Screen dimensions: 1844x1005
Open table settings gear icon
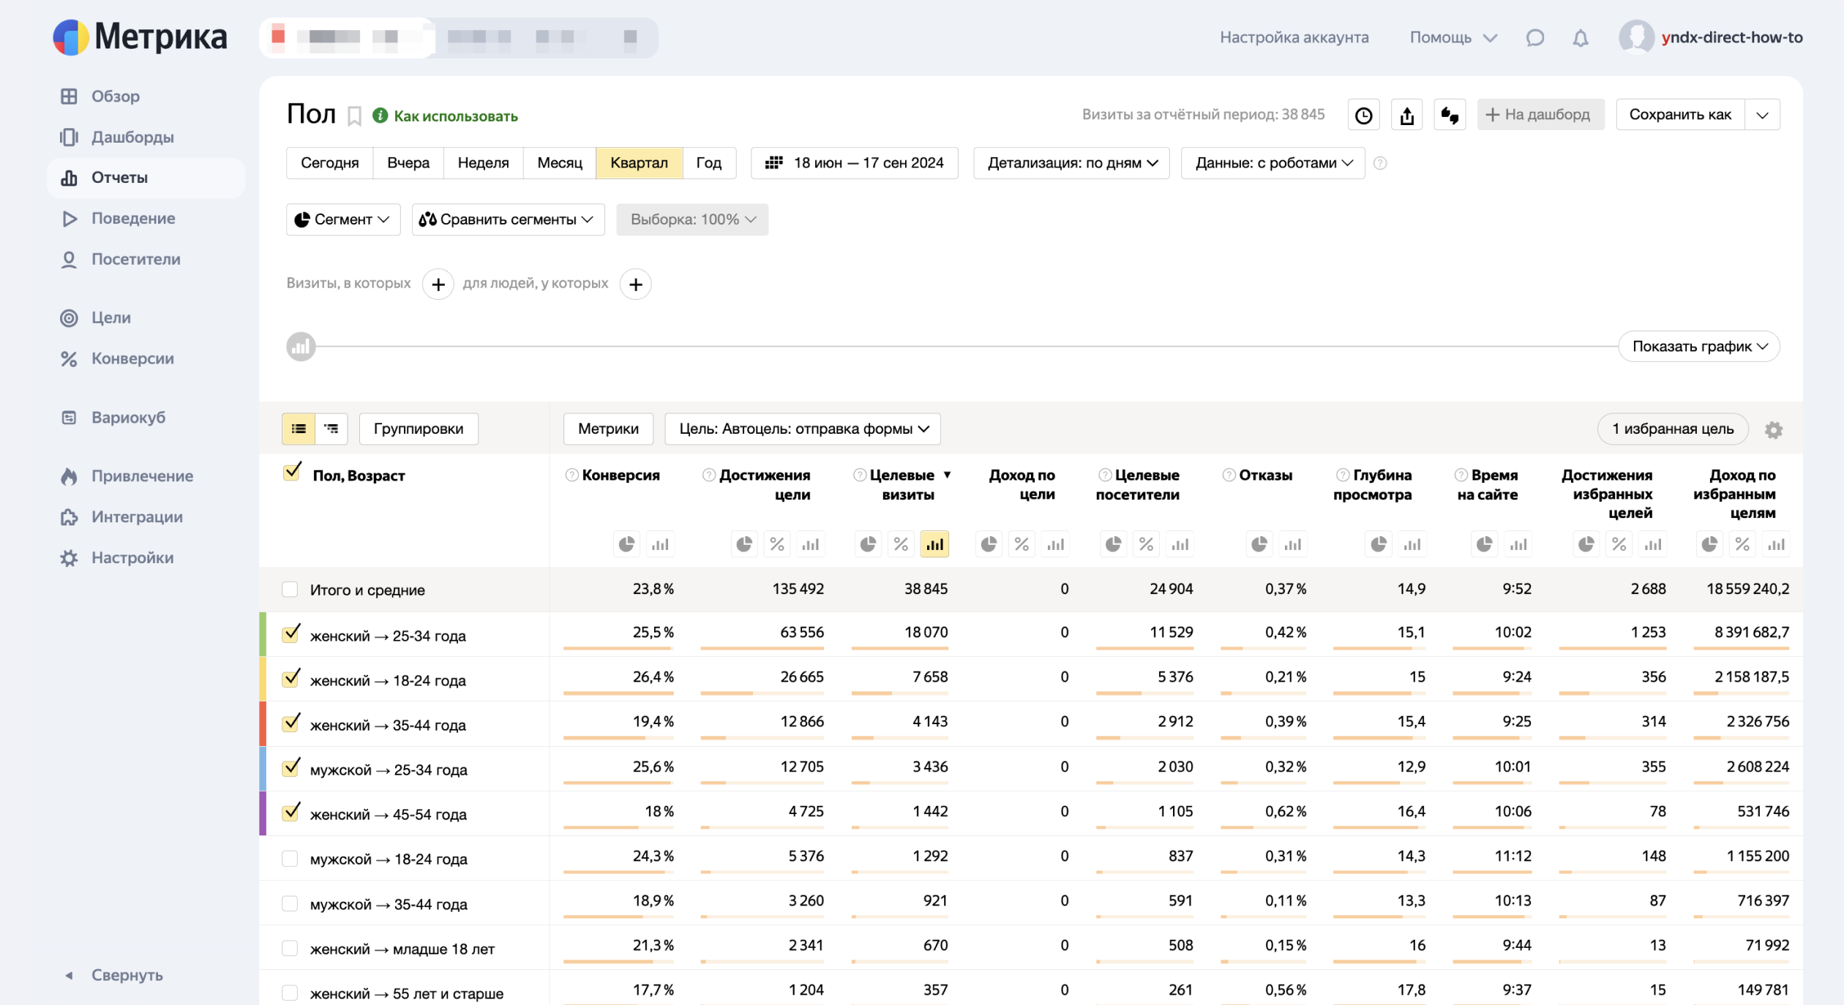1774,429
